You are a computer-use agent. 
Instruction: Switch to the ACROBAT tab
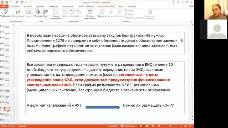[131, 6]
